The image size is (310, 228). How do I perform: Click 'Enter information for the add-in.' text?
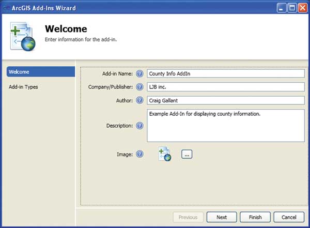(81, 39)
